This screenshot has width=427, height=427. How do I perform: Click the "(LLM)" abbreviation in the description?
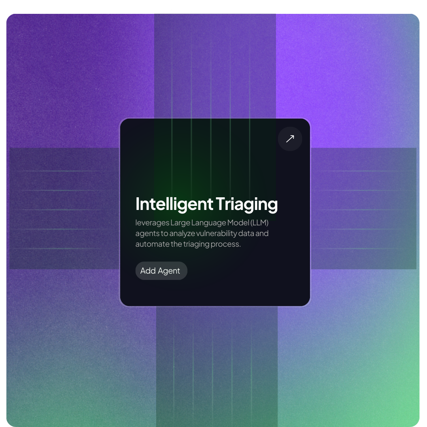(259, 223)
